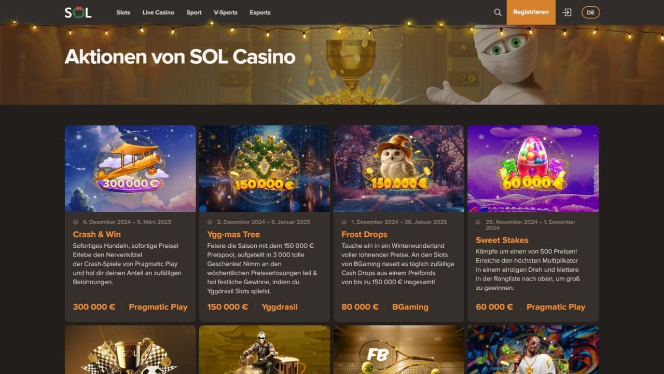The image size is (664, 374).
Task: Click calendar icon on Crash & Win card
Action: coord(76,222)
